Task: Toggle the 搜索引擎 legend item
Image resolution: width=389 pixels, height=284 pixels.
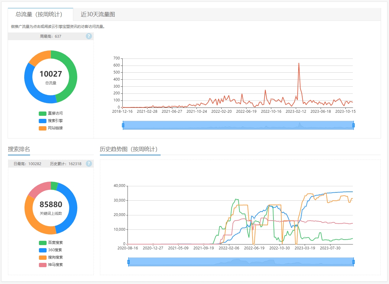Action: pos(51,121)
